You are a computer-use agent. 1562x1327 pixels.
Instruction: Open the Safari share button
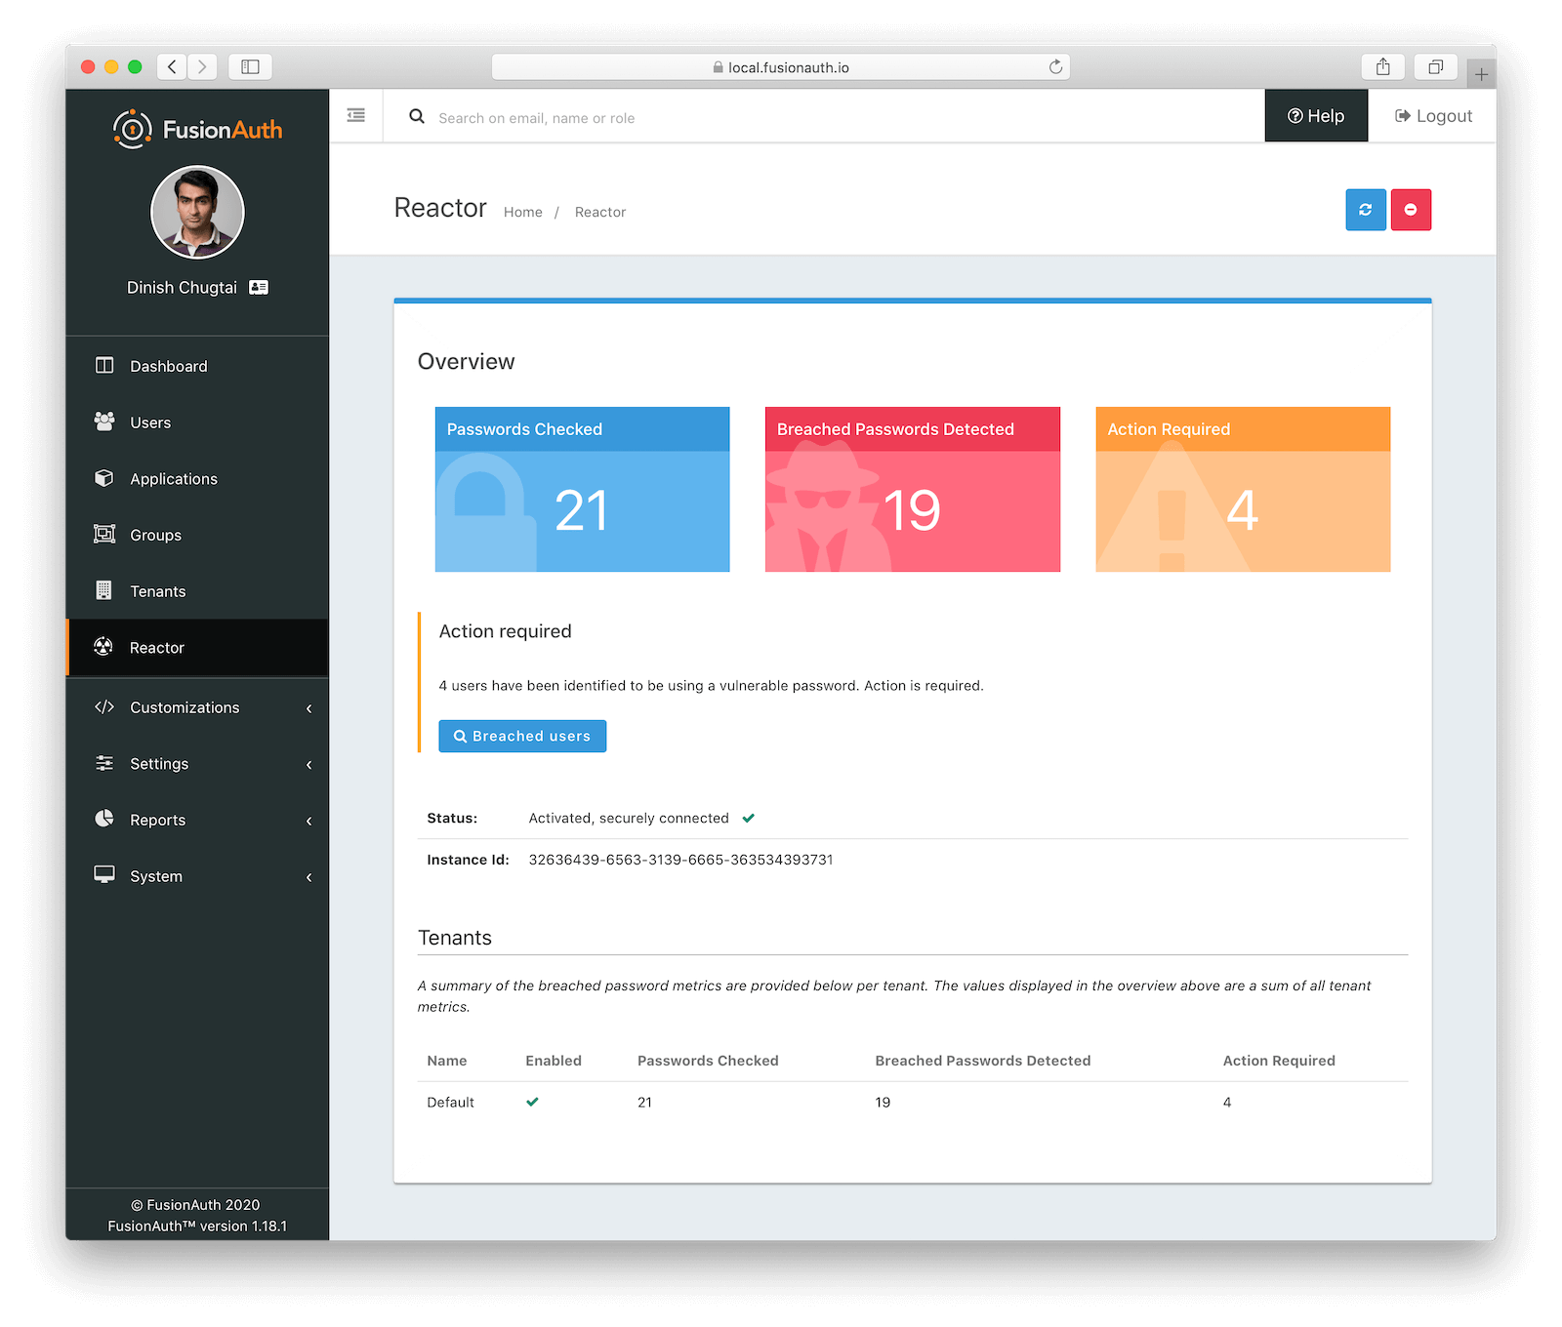[1382, 66]
